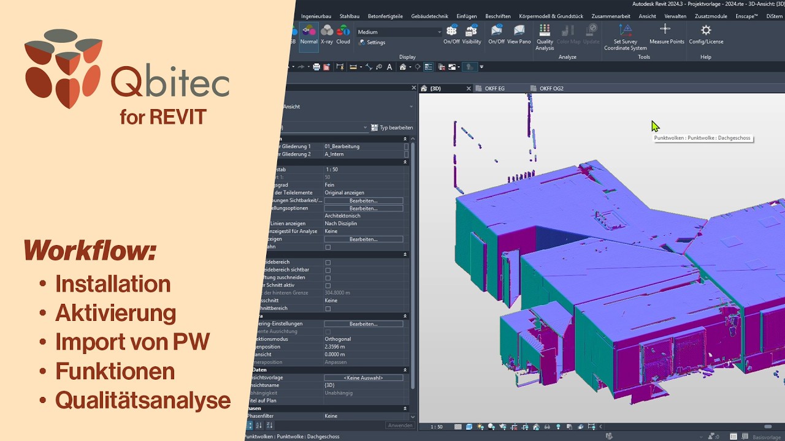
Task: Open the Quality Analysis tool
Action: [545, 37]
